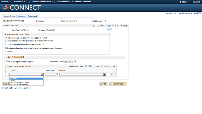Download Agreement Status grid to spreadsheet icon
The width and height of the screenshot is (202, 114).
coord(91,66)
